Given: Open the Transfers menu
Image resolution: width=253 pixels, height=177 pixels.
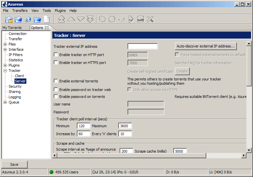Looking at the screenshot, I should tap(20, 11).
